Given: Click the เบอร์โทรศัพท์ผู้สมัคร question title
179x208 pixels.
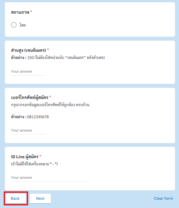Looking at the screenshot, I should pos(30,98).
